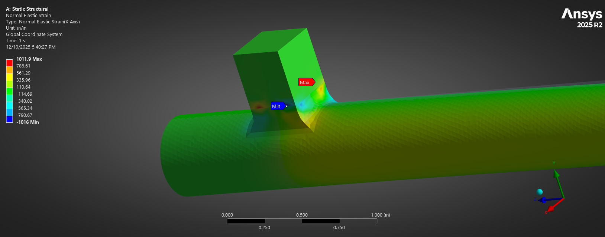
Task: Select the red band in the legend
Action: click(x=9, y=63)
